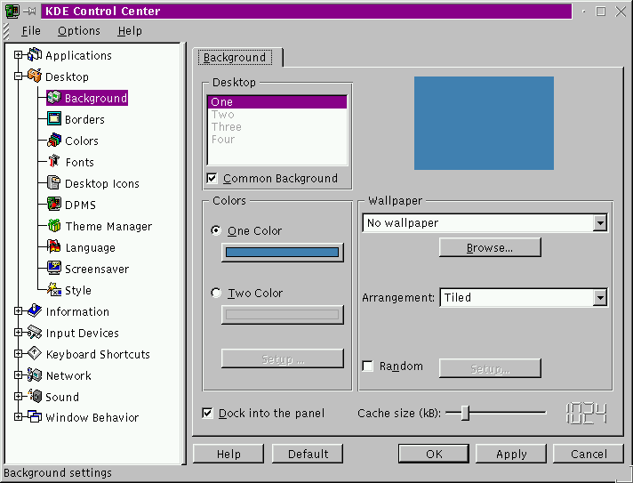
Task: Expand the Input Devices tree node
Action: tap(18, 333)
